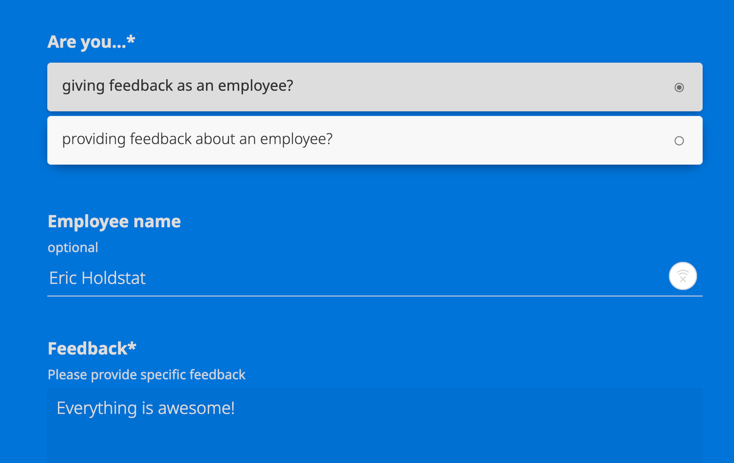
Task: Click the 'optional' hint under Employee name
Action: [x=73, y=248]
